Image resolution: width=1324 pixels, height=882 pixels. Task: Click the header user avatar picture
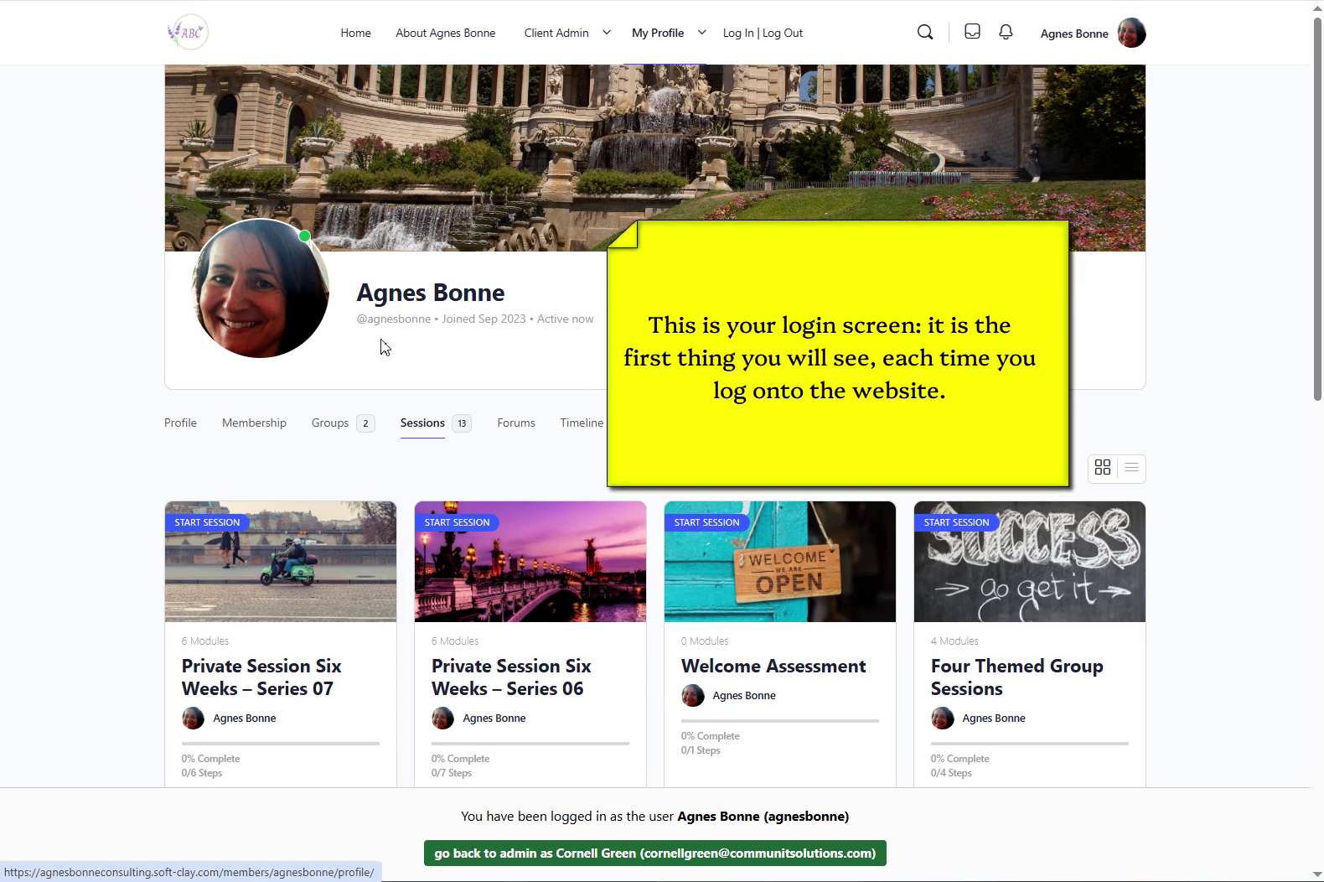click(x=1131, y=34)
